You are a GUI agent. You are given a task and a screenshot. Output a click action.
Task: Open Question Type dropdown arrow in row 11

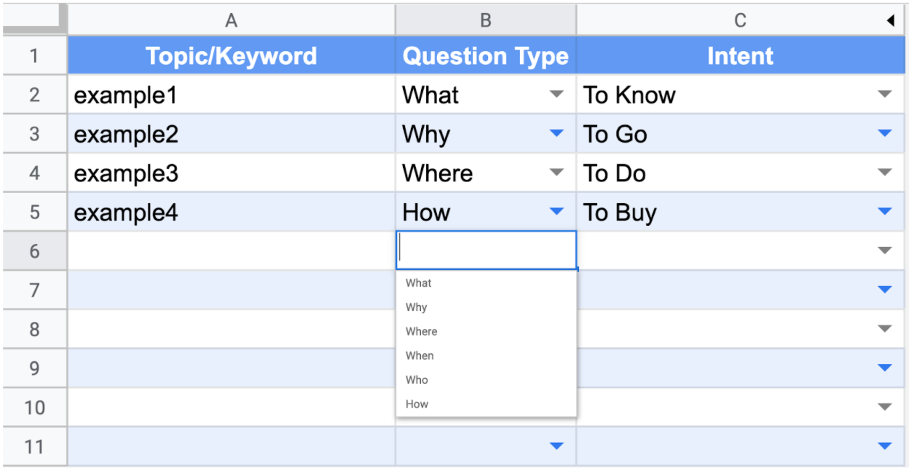556,446
